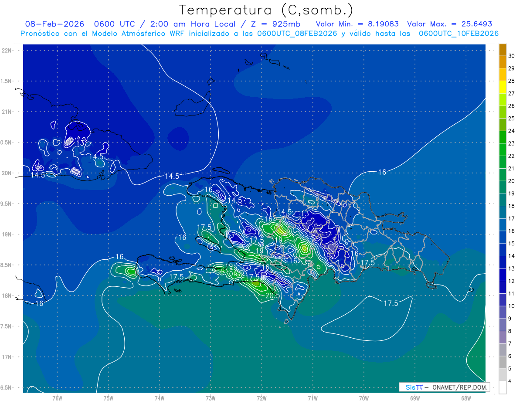
Task: Click the 70W longitude axis label
Action: pos(364,398)
